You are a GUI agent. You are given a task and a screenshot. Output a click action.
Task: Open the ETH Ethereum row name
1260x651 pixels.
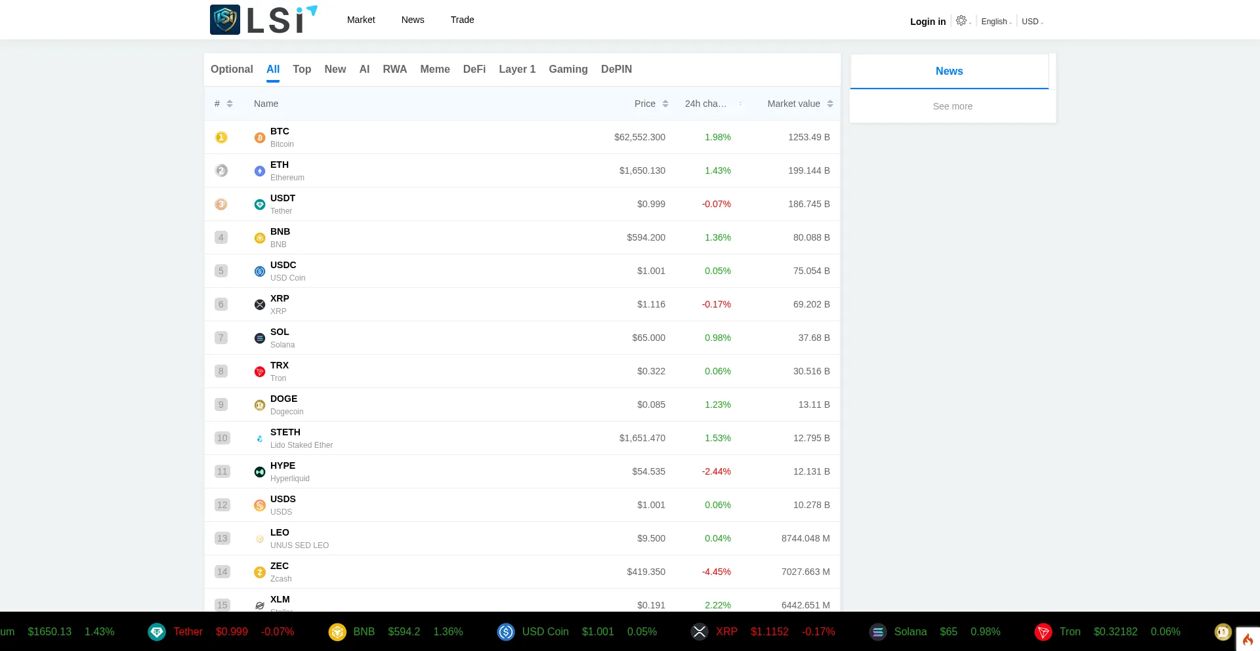[x=287, y=171]
